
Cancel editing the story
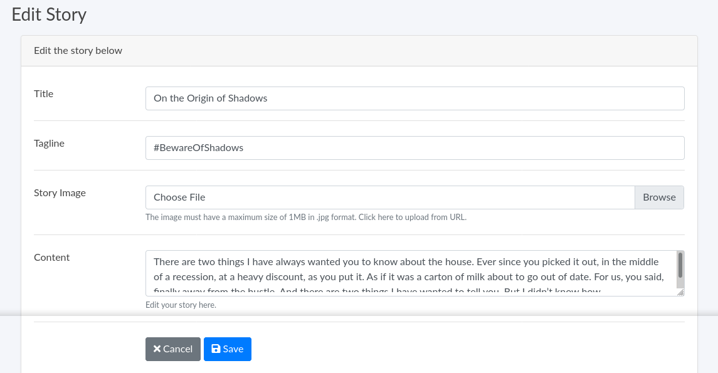(172, 349)
